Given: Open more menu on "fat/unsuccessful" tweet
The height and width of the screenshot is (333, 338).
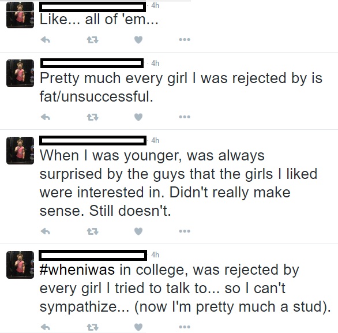Looking at the screenshot, I should (185, 117).
